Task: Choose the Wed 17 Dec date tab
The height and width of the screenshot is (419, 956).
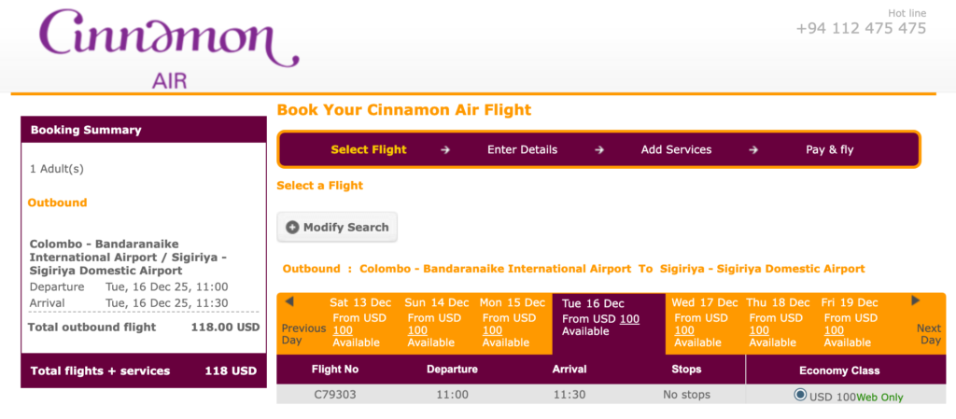Action: [704, 322]
